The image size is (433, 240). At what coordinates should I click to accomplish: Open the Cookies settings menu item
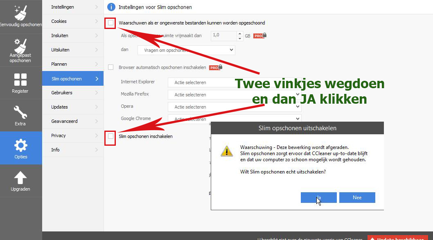click(x=72, y=21)
